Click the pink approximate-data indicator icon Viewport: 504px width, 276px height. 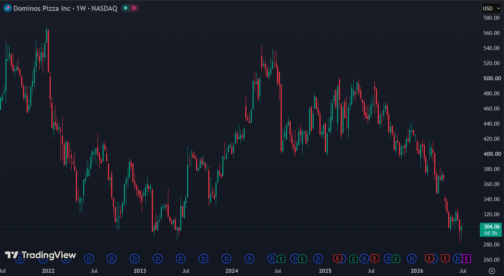(x=133, y=8)
